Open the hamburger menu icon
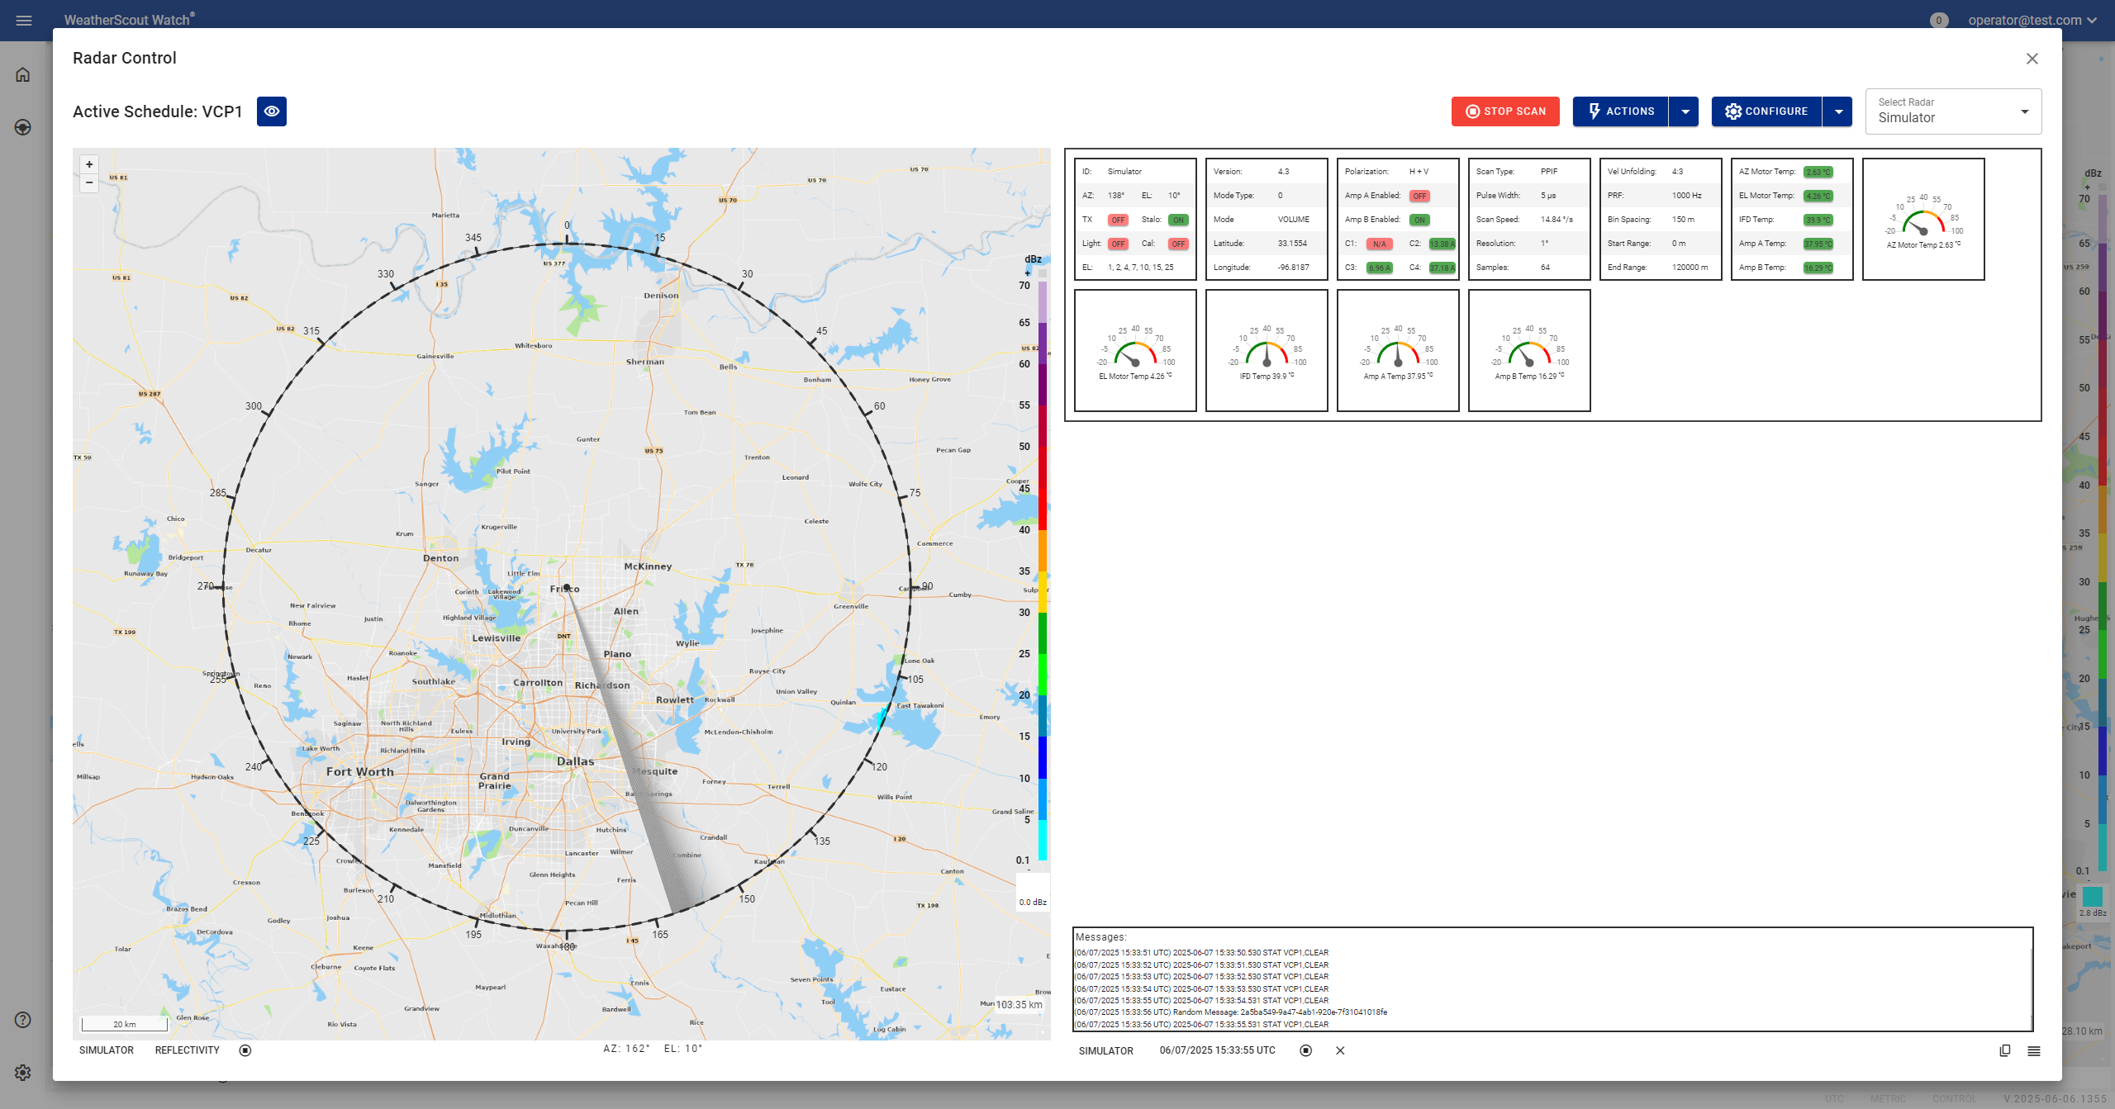 [x=24, y=20]
